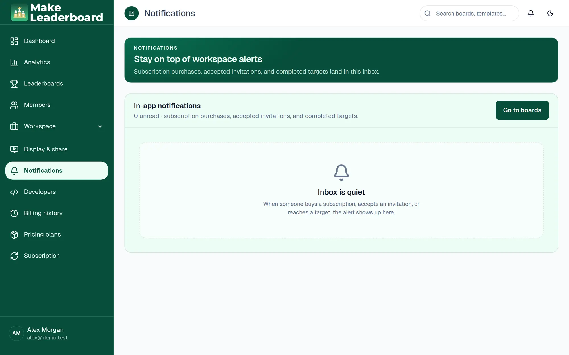Click the Billing history clock icon
The image size is (569, 355).
14,213
